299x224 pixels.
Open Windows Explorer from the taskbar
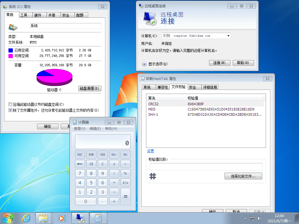[x=44, y=218]
